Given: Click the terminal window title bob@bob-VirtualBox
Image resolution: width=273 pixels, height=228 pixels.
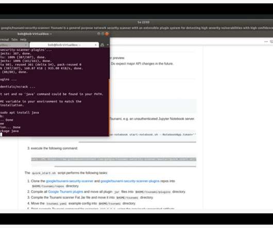Looking at the screenshot, I should (x=35, y=34).
